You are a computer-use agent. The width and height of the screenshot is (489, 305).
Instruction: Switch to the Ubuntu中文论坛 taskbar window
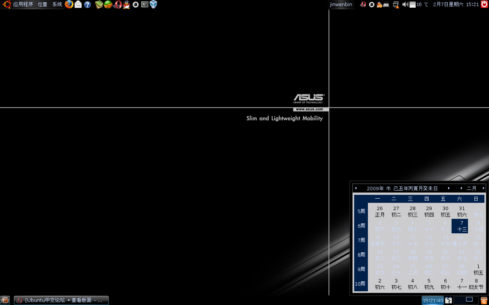click(62, 300)
